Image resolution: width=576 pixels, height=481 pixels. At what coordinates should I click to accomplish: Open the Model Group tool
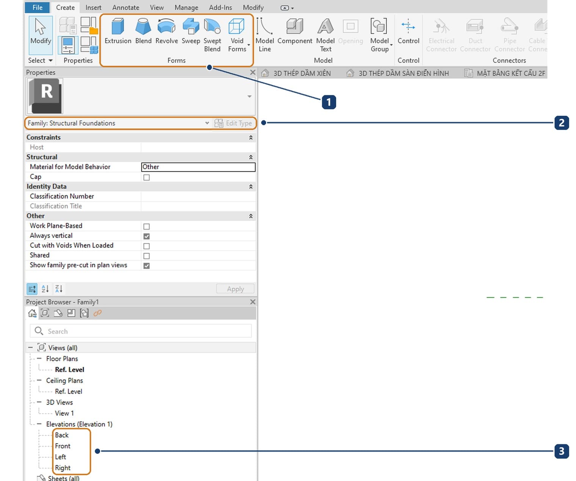(379, 36)
